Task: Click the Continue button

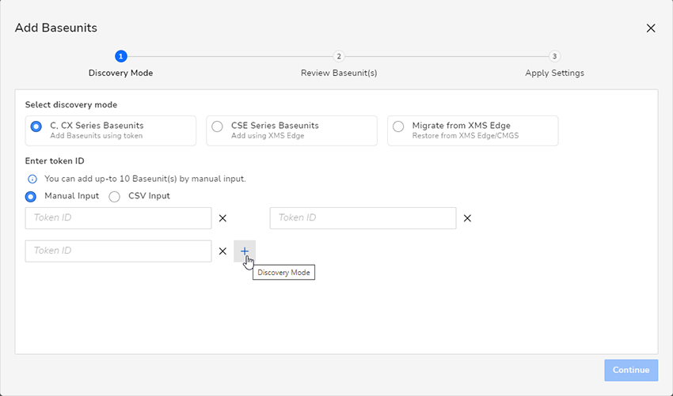Action: 631,370
